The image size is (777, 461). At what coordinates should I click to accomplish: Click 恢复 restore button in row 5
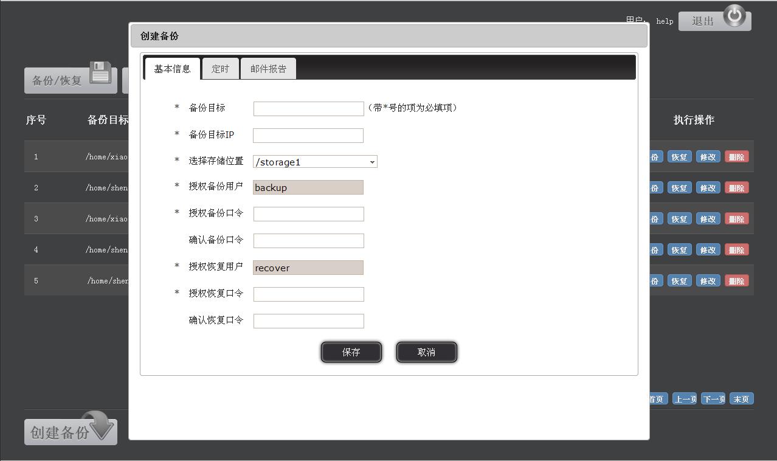(679, 281)
